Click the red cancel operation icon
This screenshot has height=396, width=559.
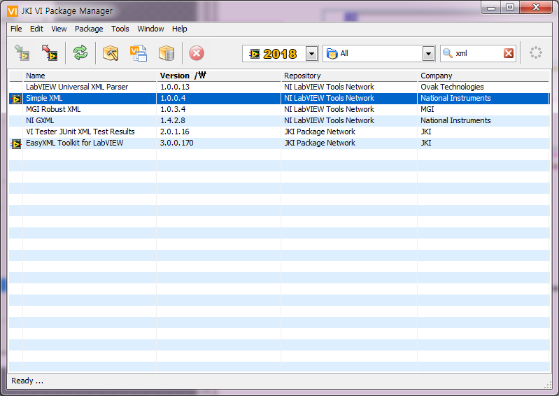(x=197, y=53)
